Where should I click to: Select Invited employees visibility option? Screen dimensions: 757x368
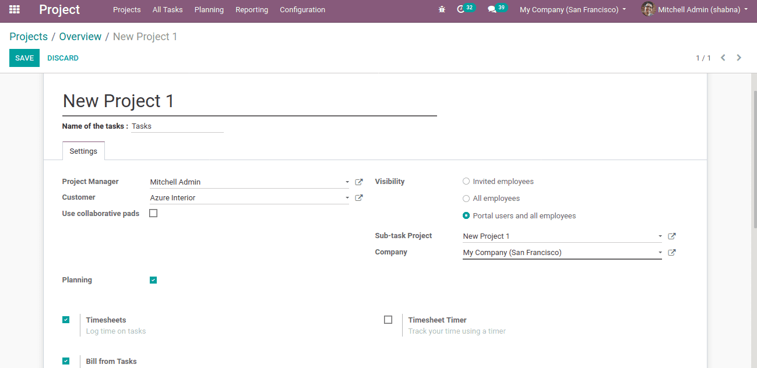tap(466, 182)
